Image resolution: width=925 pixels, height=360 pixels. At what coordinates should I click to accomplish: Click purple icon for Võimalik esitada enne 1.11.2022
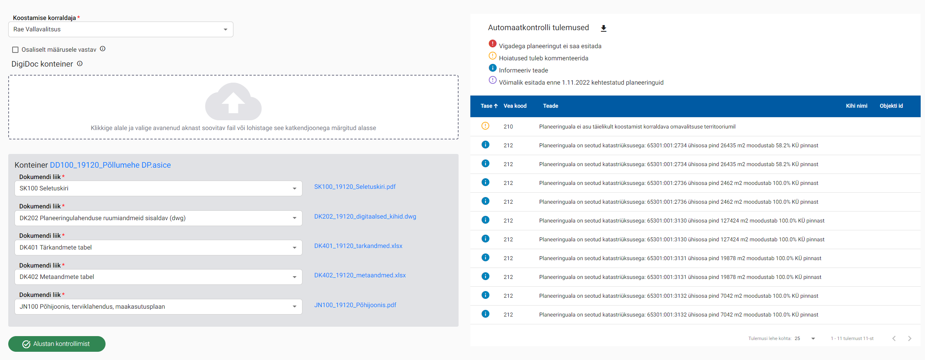[x=493, y=80]
